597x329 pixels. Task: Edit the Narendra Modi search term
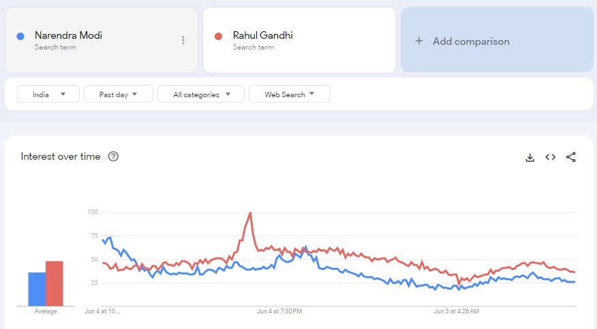[69, 35]
